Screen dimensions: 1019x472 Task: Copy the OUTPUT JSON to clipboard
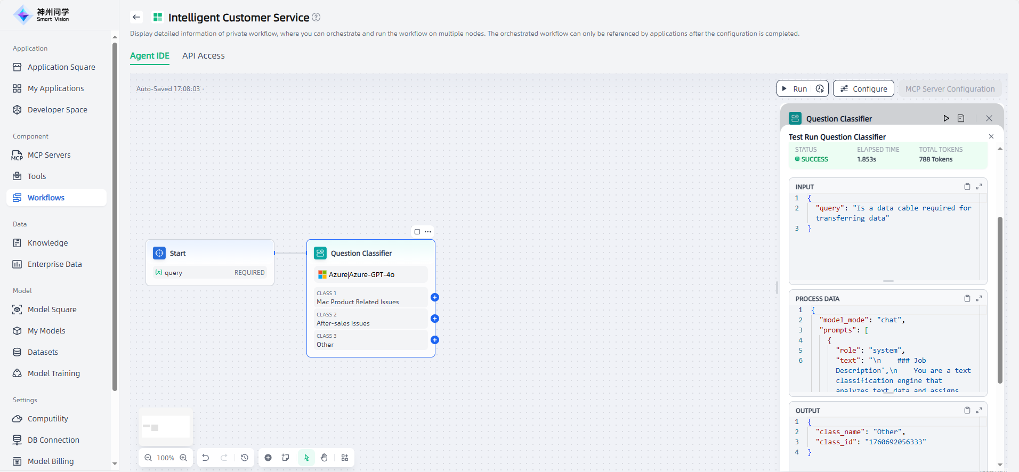[967, 410]
